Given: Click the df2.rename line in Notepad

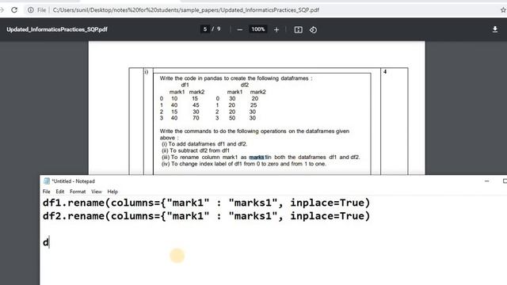Looking at the screenshot, I should pyautogui.click(x=206, y=216).
